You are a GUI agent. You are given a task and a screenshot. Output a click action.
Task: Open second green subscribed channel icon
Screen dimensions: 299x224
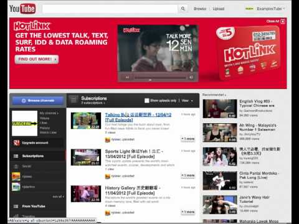16,187
